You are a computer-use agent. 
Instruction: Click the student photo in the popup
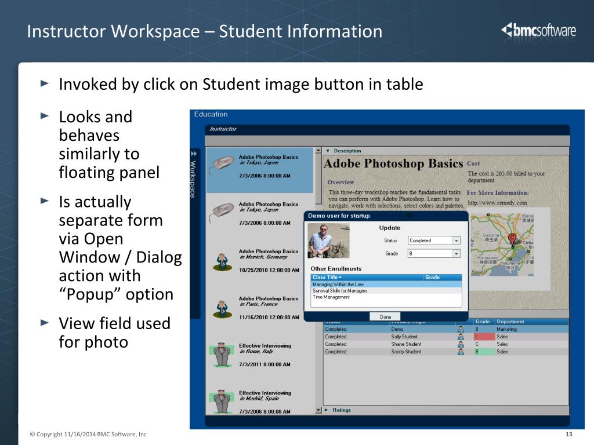pyautogui.click(x=328, y=240)
